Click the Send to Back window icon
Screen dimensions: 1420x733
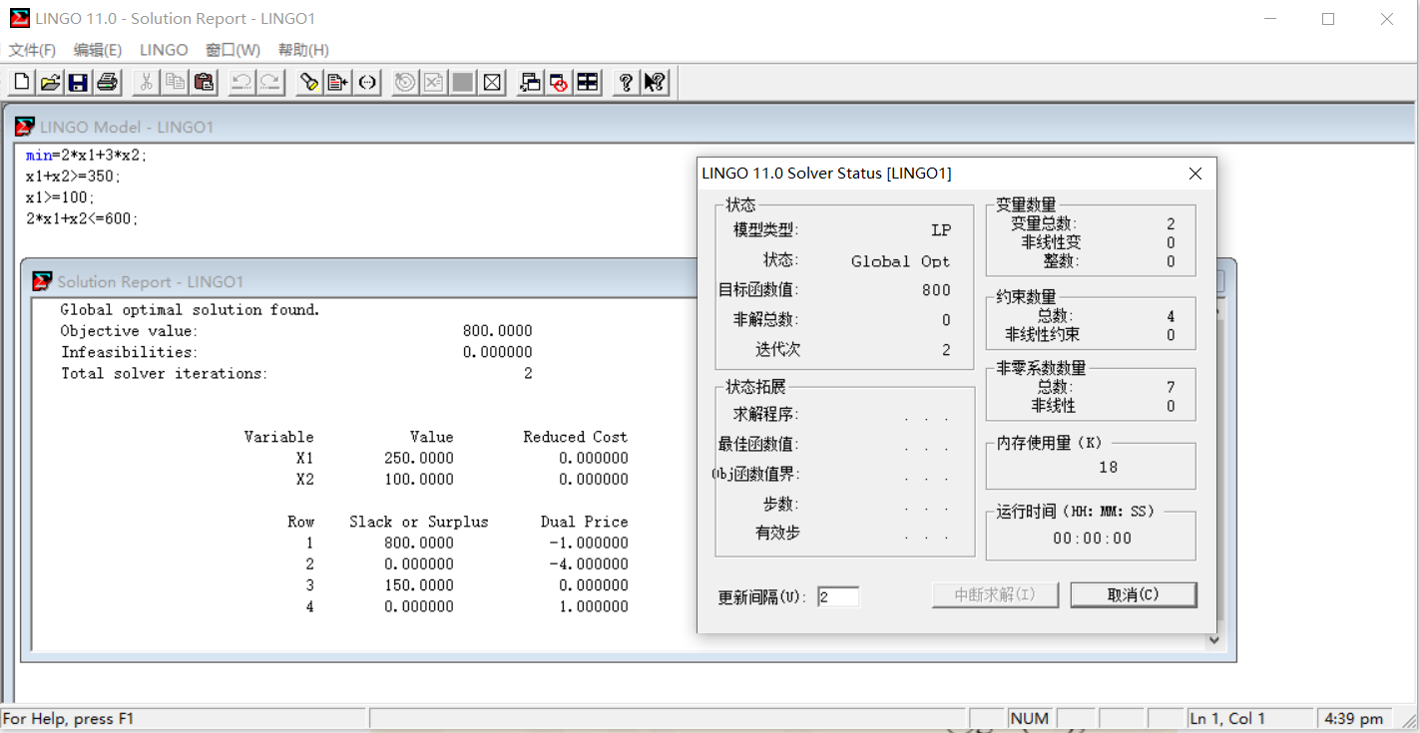(531, 83)
